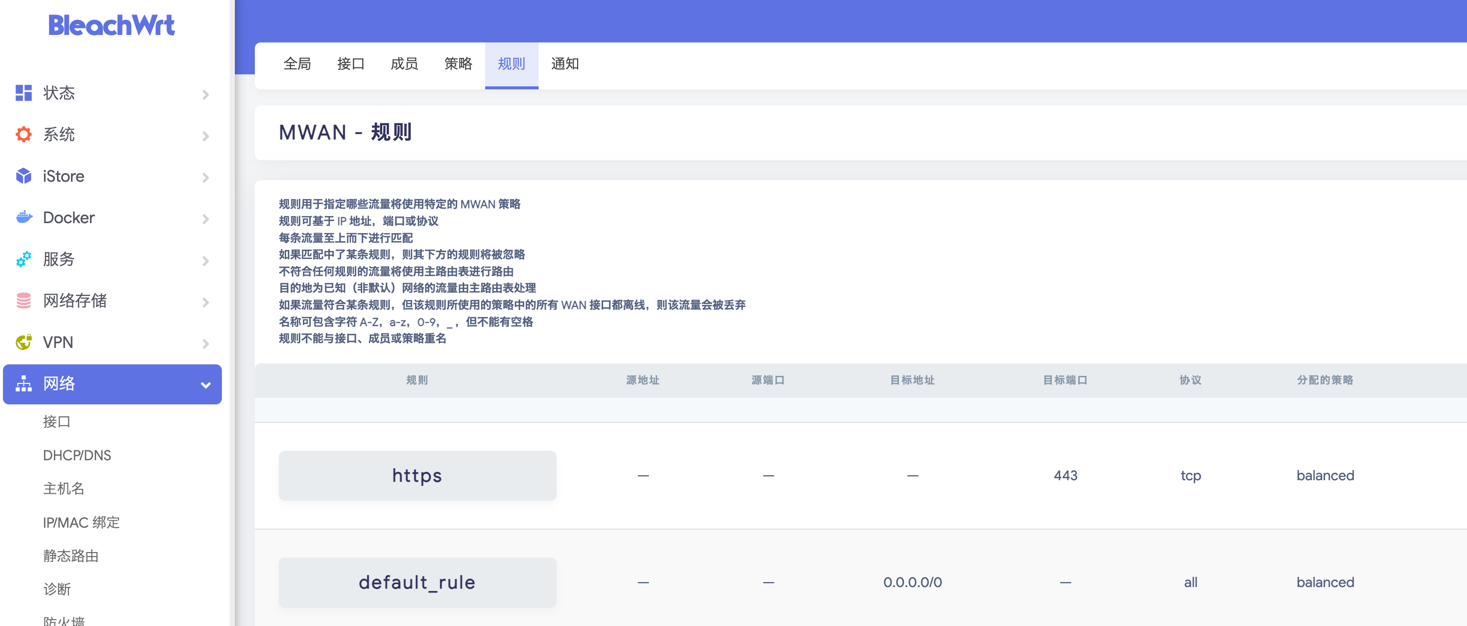The height and width of the screenshot is (626, 1467).
Task: Click the 源地址 column header
Action: (x=643, y=380)
